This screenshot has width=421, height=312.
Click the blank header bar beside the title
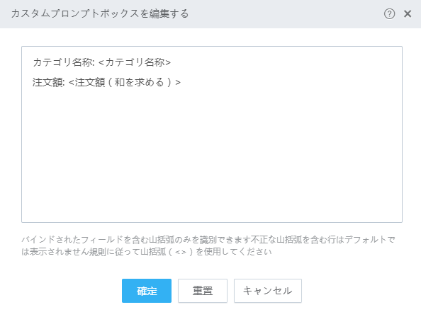coord(285,13)
